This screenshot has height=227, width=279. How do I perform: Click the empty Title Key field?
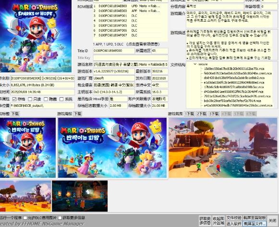click(x=131, y=57)
